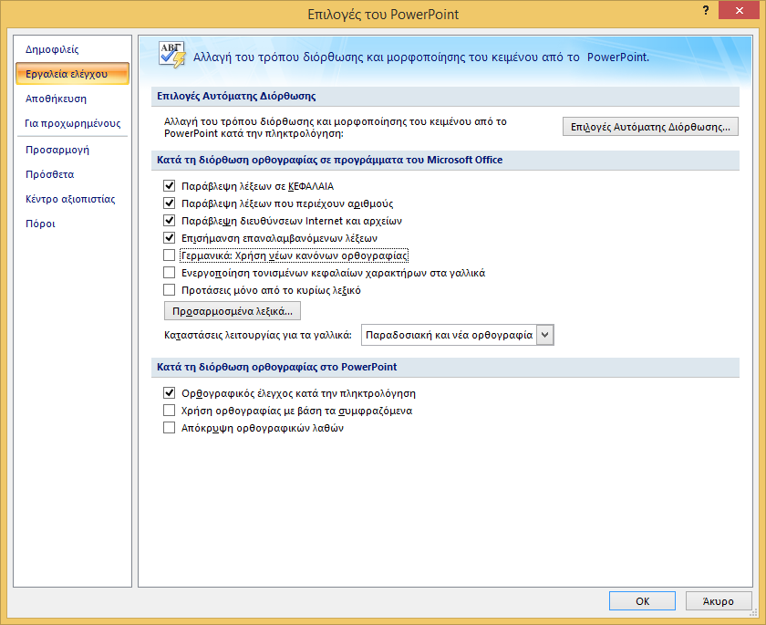Toggle 'Ορθογραφικός έλεγχος κατά την πληκτρολόγηση'

169,393
